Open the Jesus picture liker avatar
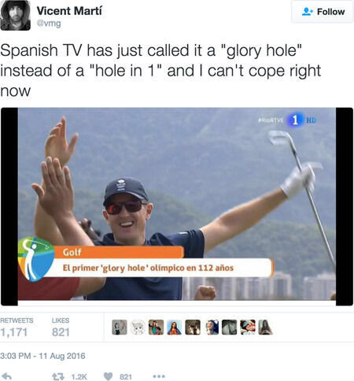354x381 pixels. click(175, 327)
